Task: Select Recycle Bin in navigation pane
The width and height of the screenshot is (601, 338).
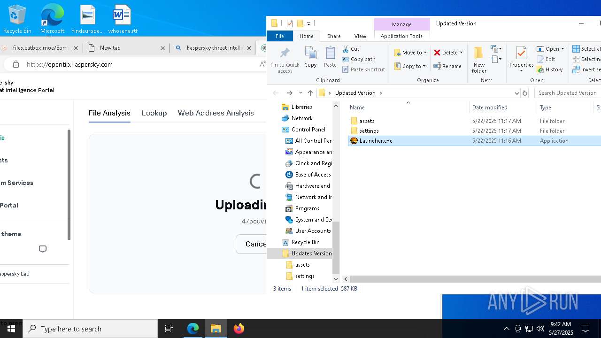Action: pos(305,242)
